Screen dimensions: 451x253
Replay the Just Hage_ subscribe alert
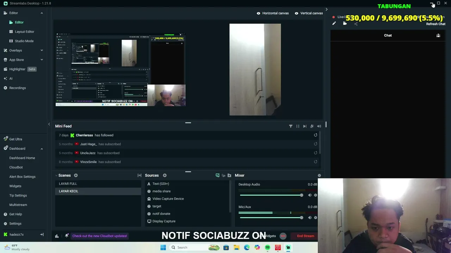pyautogui.click(x=315, y=144)
